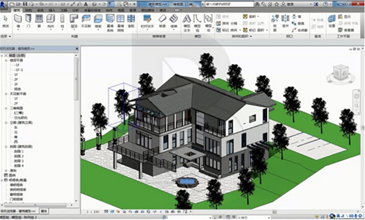Switch to the 结构 ribbon tab

(x=29, y=10)
